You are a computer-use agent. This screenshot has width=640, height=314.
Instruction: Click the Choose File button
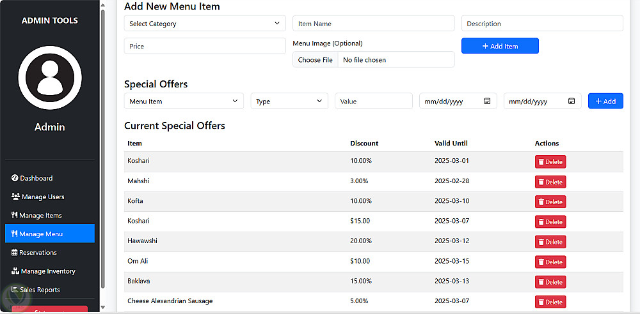315,60
